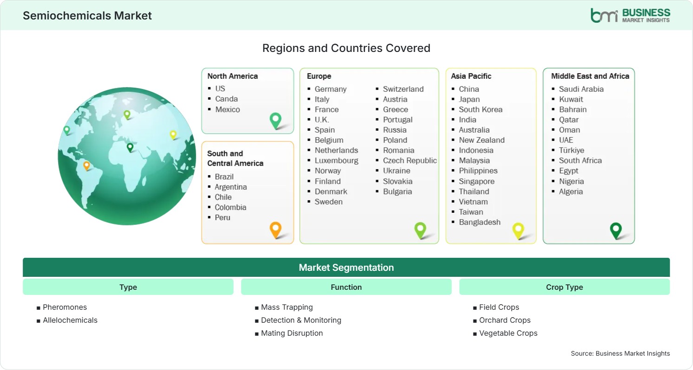This screenshot has height=370, width=693.
Task: Click the green pin in North America card
Action: 276,121
